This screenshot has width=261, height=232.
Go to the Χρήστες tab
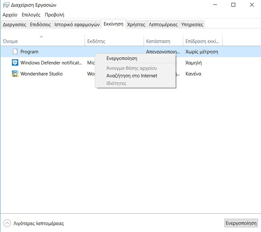[x=136, y=24]
